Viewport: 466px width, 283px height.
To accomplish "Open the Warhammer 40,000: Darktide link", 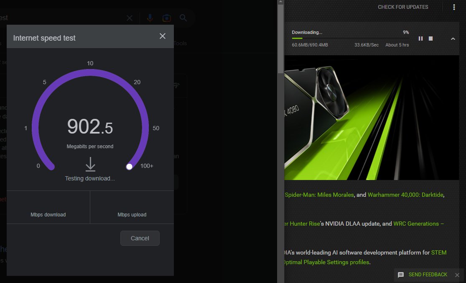I will [x=405, y=195].
